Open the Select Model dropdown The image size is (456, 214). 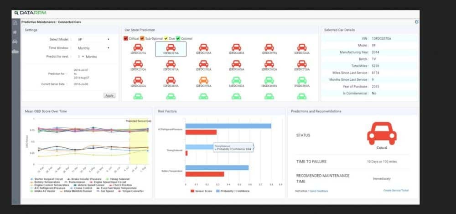[93, 40]
